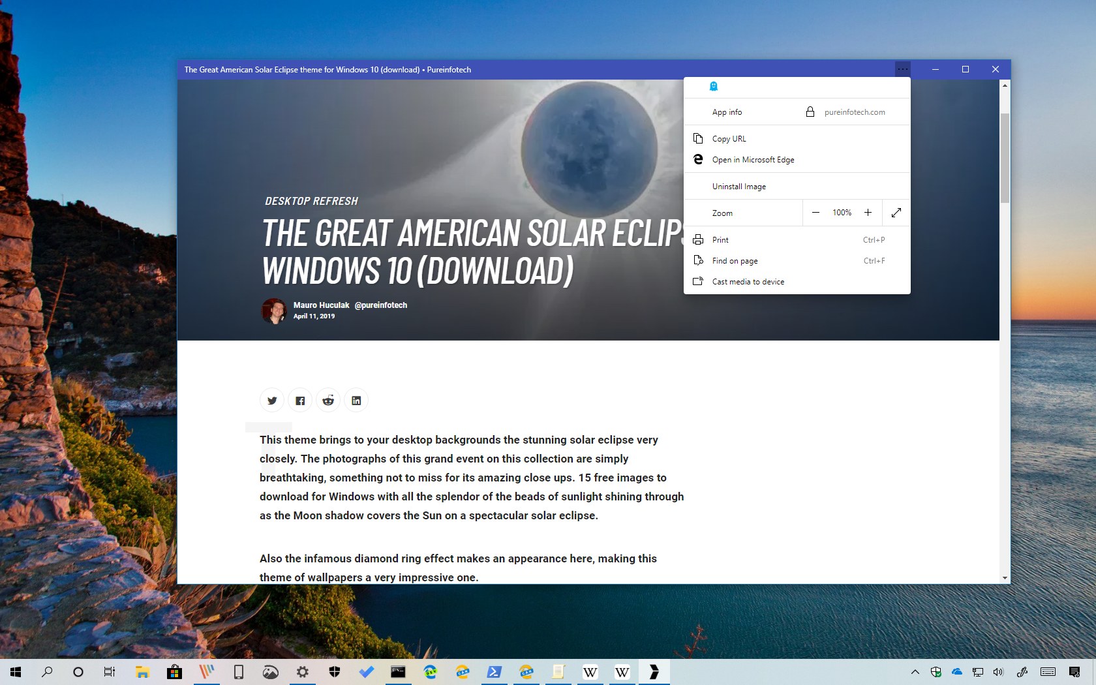Choose Find on page menu entry
The image size is (1096, 685).
(797, 260)
